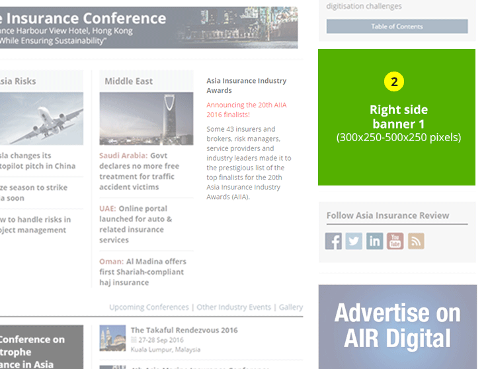Select the Follow Asia Insurance Review heading
The width and height of the screenshot is (488, 369).
[387, 215]
